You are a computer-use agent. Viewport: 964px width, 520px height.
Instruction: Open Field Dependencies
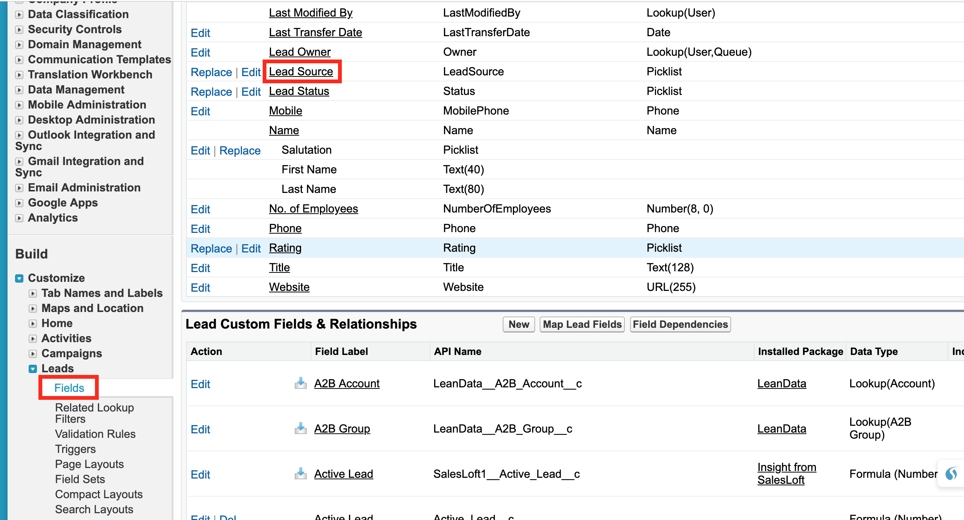[680, 324]
